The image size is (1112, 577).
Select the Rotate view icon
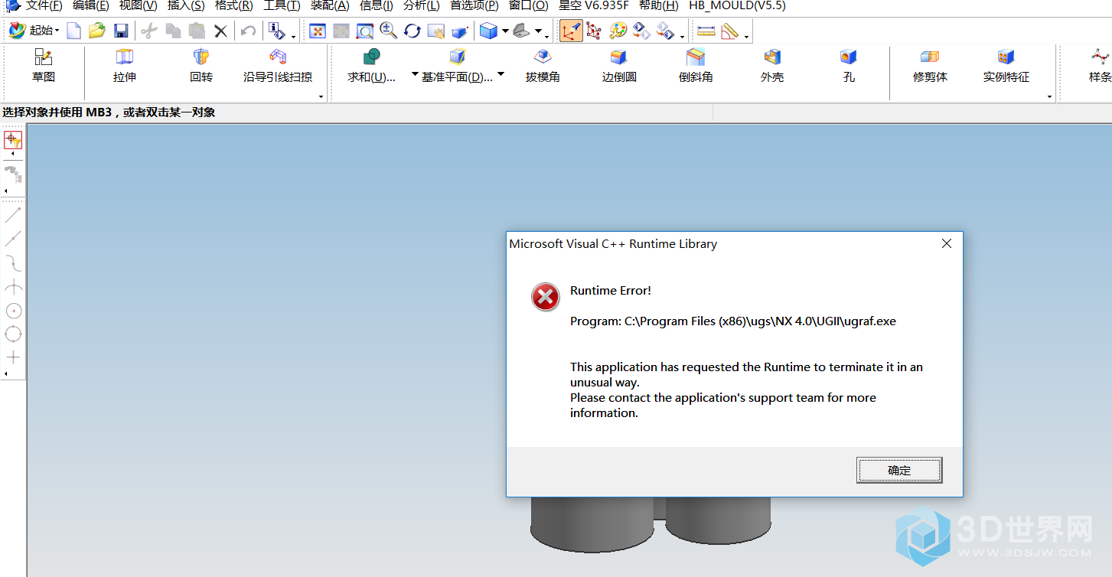point(413,31)
